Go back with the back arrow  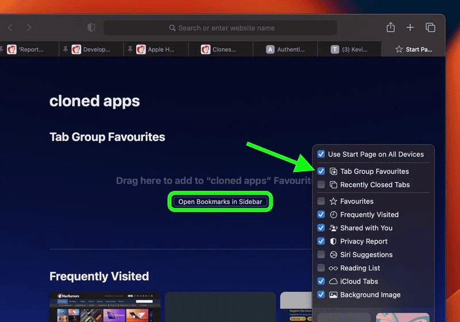(x=10, y=28)
